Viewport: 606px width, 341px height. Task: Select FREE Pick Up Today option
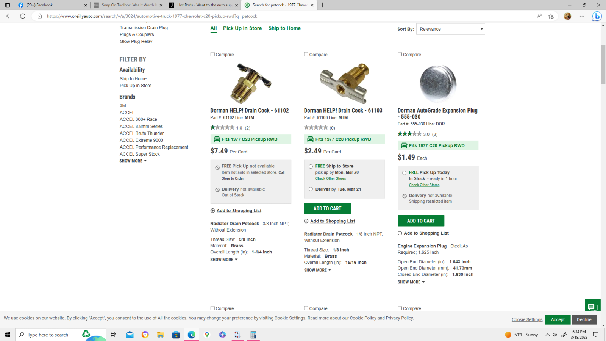click(x=404, y=173)
